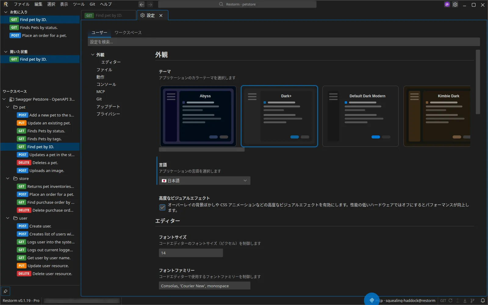The image size is (488, 305).
Task: Click the JD user avatar icon
Action: pyautogui.click(x=447, y=4)
